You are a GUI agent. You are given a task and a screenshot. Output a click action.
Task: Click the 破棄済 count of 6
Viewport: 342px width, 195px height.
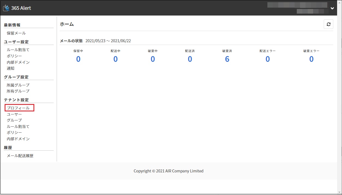tap(227, 59)
